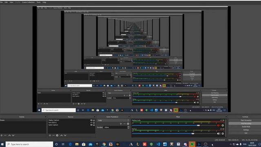Open the Mail app from the main taskbar
This screenshot has height=147, width=261.
(x=91, y=144)
